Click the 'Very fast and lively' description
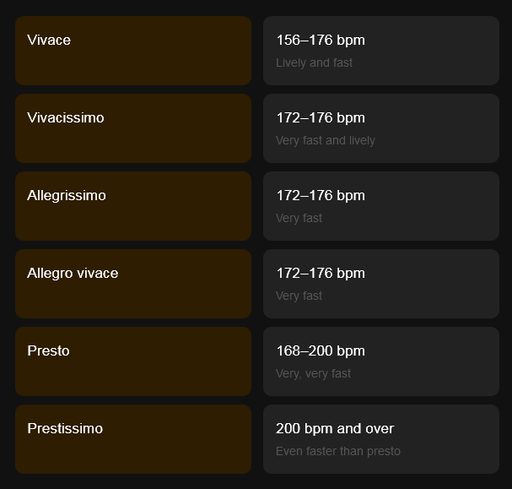The width and height of the screenshot is (512, 489). coord(326,140)
